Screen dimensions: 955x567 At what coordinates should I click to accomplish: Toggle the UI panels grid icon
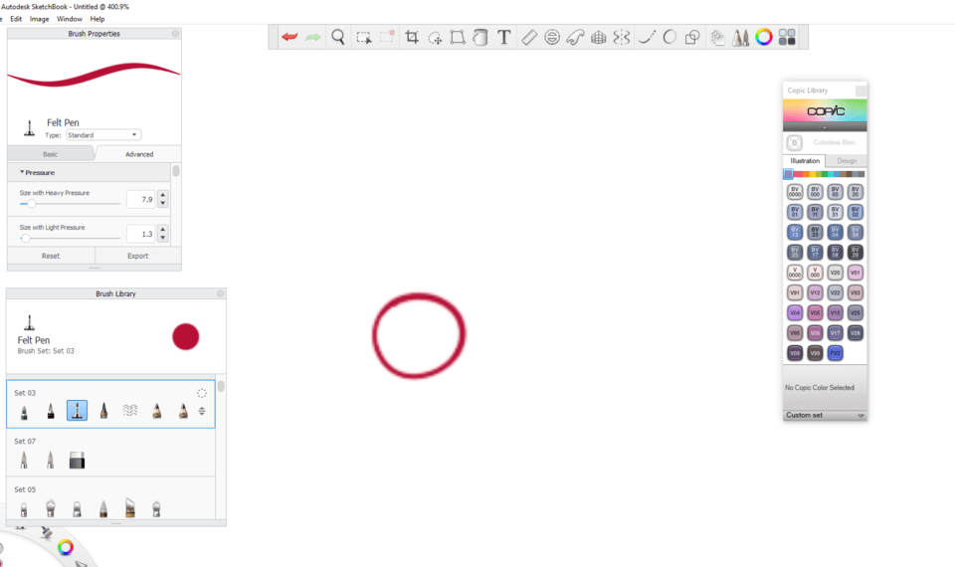(787, 37)
